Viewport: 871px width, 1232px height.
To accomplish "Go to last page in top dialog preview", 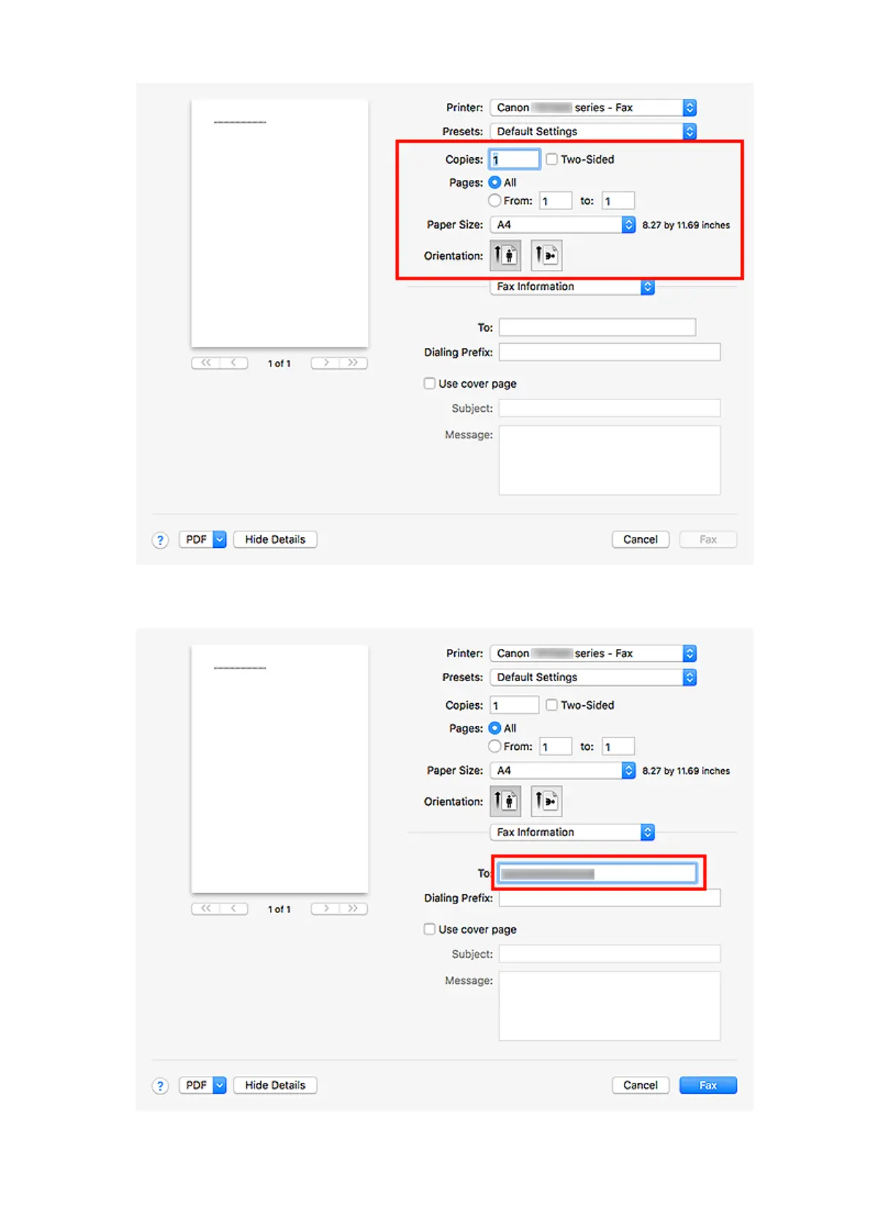I will [353, 363].
